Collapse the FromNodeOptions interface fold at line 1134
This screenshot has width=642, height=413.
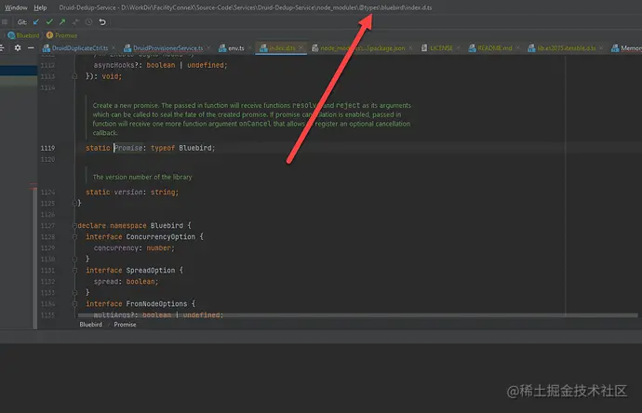click(x=74, y=304)
